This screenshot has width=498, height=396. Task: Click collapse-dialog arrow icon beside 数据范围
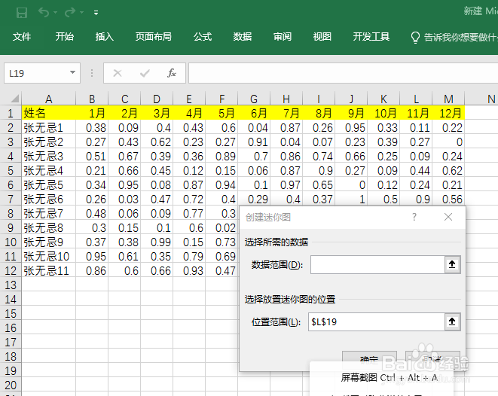[452, 264]
